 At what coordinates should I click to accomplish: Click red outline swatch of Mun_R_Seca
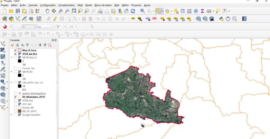pos(19,50)
